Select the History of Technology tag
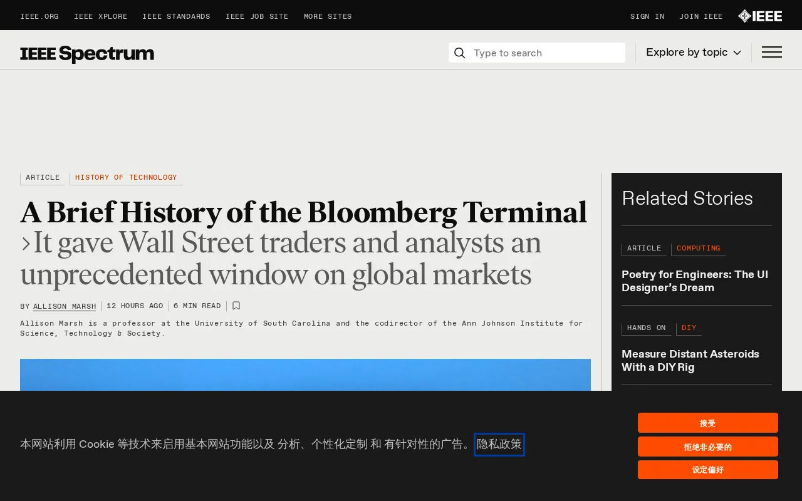Image resolution: width=802 pixels, height=501 pixels. point(126,178)
